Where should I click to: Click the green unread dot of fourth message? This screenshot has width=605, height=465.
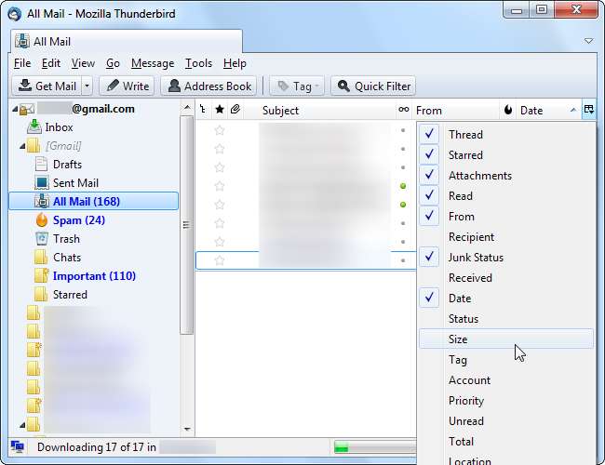click(403, 186)
